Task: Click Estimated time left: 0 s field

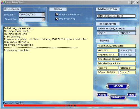Action: pyautogui.click(x=116, y=64)
